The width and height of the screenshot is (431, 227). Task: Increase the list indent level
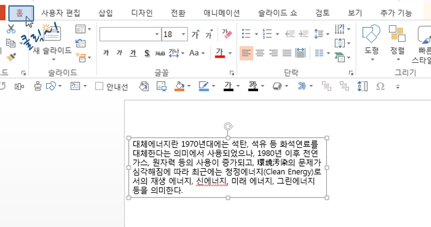coord(303,34)
